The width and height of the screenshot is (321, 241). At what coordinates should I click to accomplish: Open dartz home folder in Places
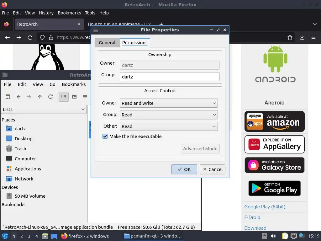click(20, 128)
